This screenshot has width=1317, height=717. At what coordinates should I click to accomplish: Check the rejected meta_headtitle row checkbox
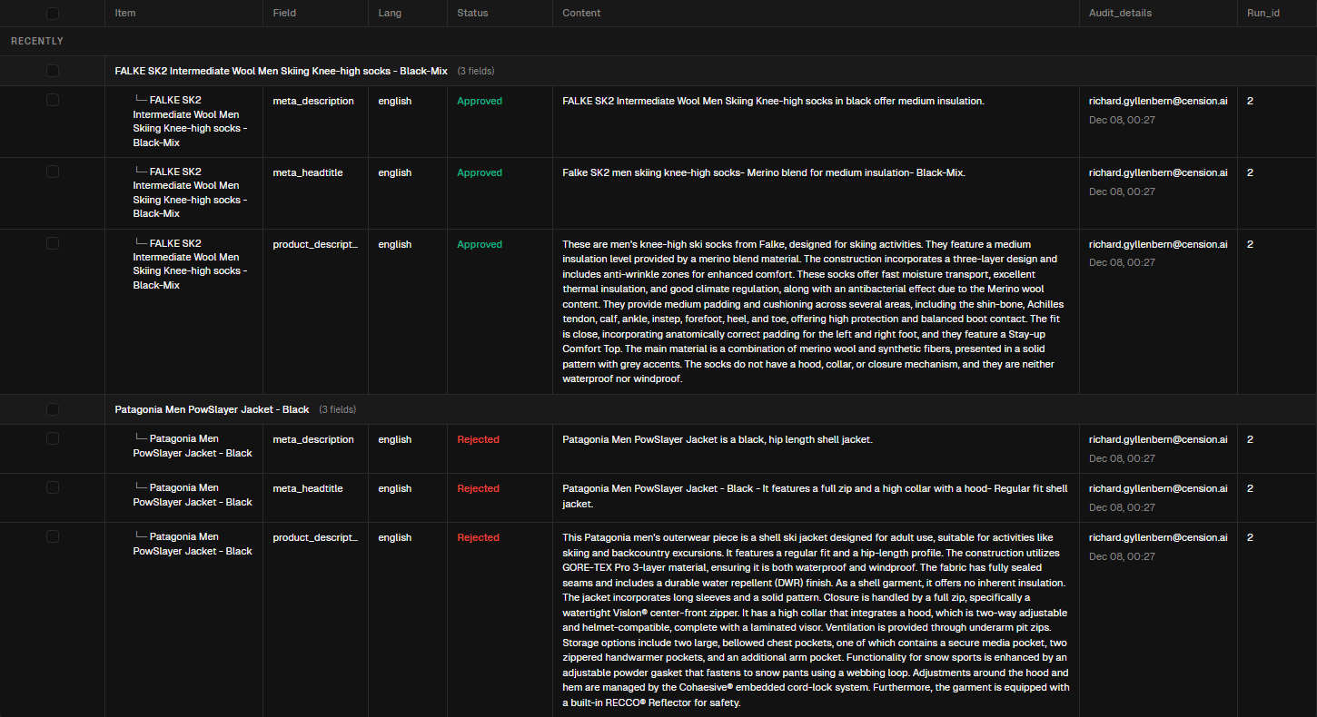point(52,487)
